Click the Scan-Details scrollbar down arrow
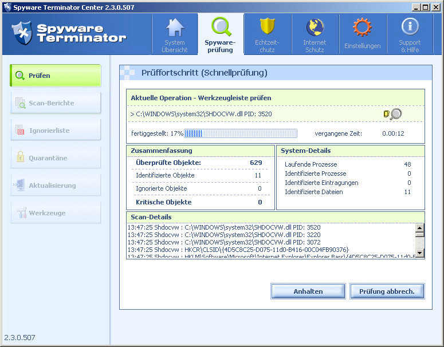Screen dimensions: 444x347 pos(419,253)
